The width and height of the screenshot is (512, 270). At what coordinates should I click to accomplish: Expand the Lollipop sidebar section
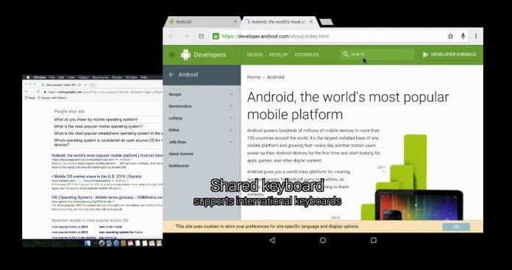202,118
